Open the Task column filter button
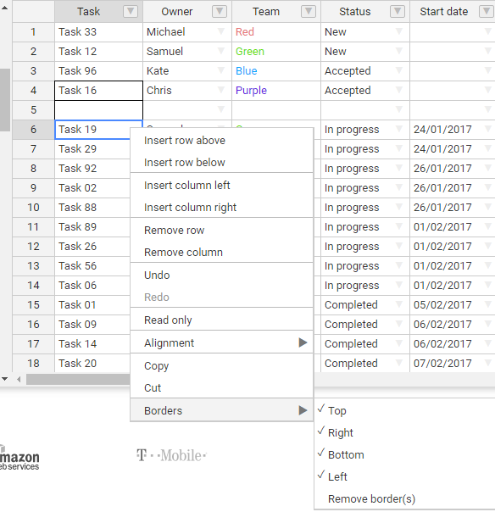 pyautogui.click(x=131, y=11)
